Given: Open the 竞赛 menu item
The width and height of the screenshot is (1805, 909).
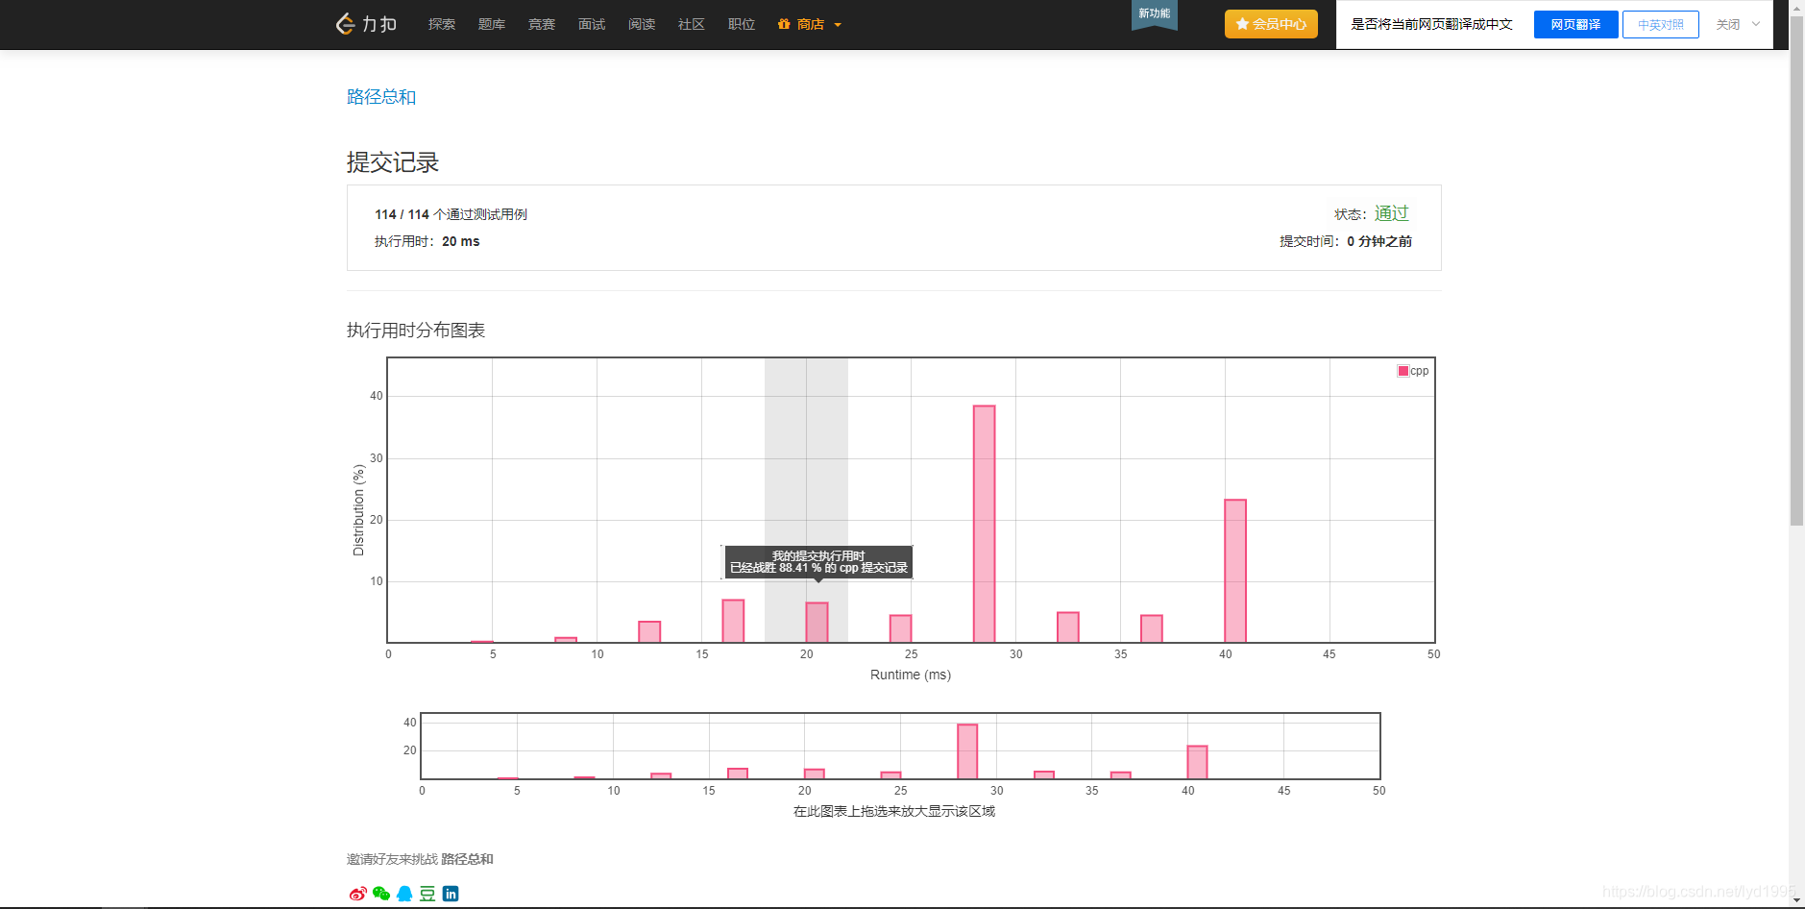Looking at the screenshot, I should 542,24.
